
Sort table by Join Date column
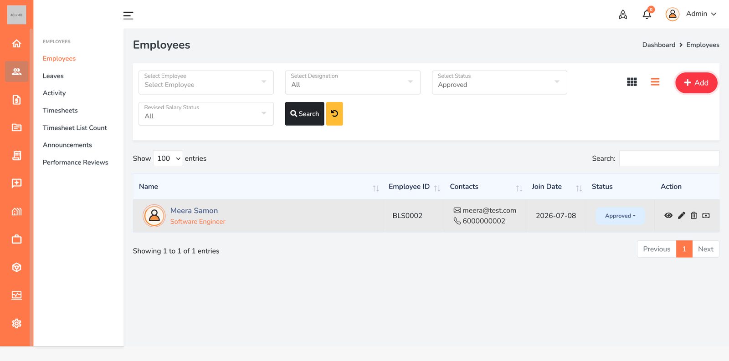(x=556, y=187)
